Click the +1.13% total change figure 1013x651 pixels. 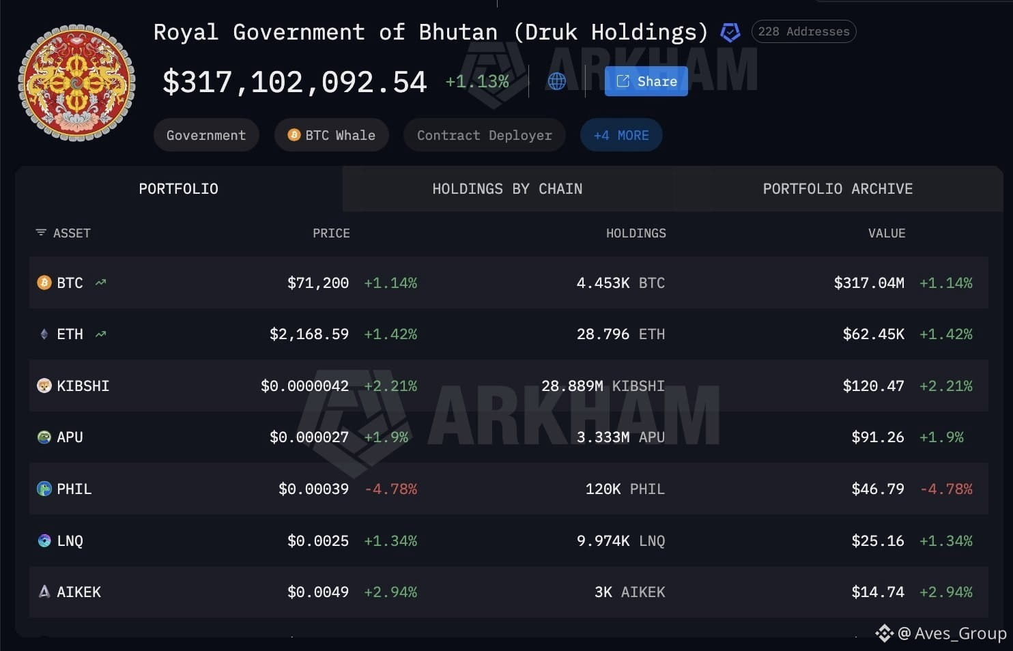click(x=477, y=82)
